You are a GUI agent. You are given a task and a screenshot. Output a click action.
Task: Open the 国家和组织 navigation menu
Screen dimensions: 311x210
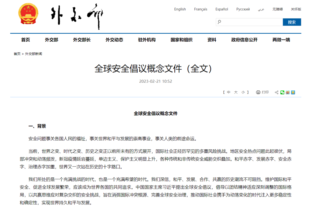click(x=181, y=40)
